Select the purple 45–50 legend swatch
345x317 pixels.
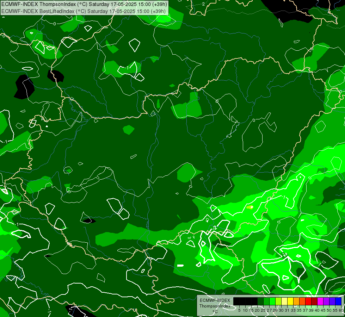(x=326, y=301)
